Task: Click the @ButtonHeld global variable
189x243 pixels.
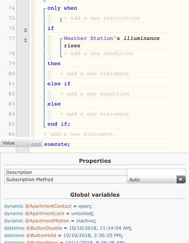Action: (x=41, y=235)
